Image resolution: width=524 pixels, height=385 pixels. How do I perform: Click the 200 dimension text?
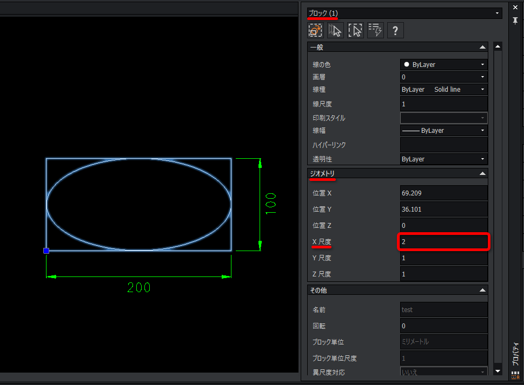point(138,287)
